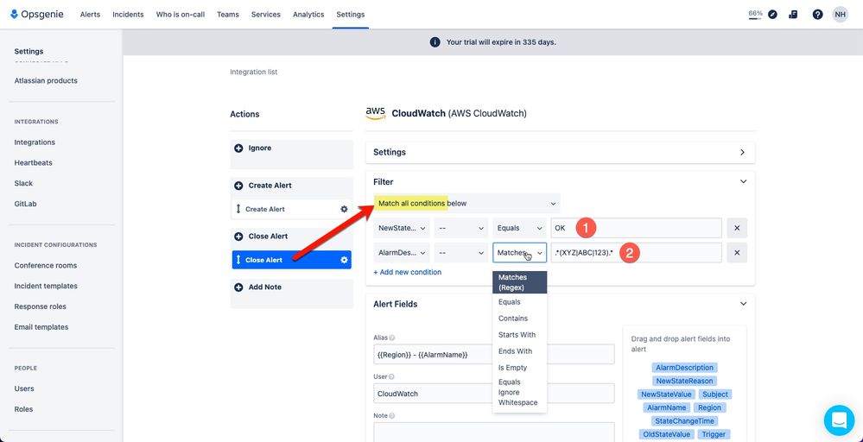Click the User help icon
Screen dimensions: 863x442
coord(392,377)
